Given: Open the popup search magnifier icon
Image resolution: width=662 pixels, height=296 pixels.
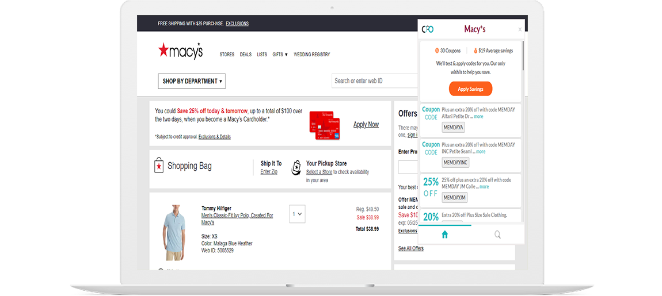Looking at the screenshot, I should click(x=498, y=235).
